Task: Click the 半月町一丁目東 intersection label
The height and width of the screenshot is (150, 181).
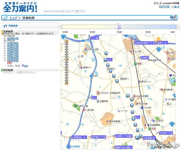Action: click(x=124, y=136)
